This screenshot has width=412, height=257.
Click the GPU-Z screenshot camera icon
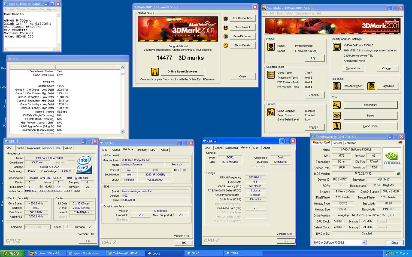(400, 143)
